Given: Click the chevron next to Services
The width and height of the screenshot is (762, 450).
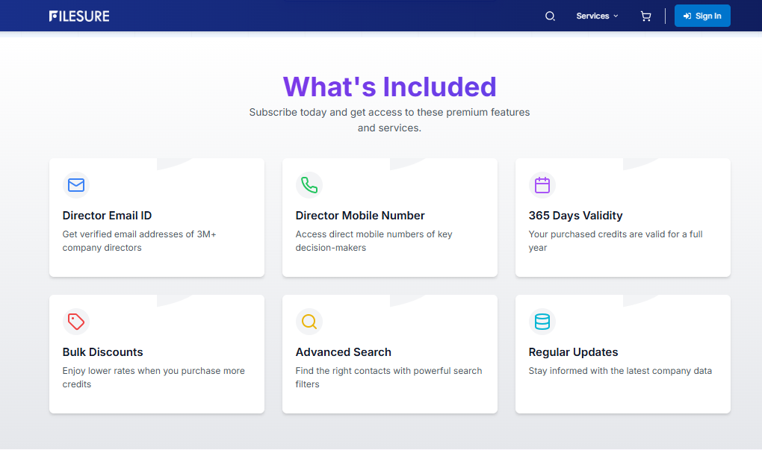Looking at the screenshot, I should coord(616,16).
